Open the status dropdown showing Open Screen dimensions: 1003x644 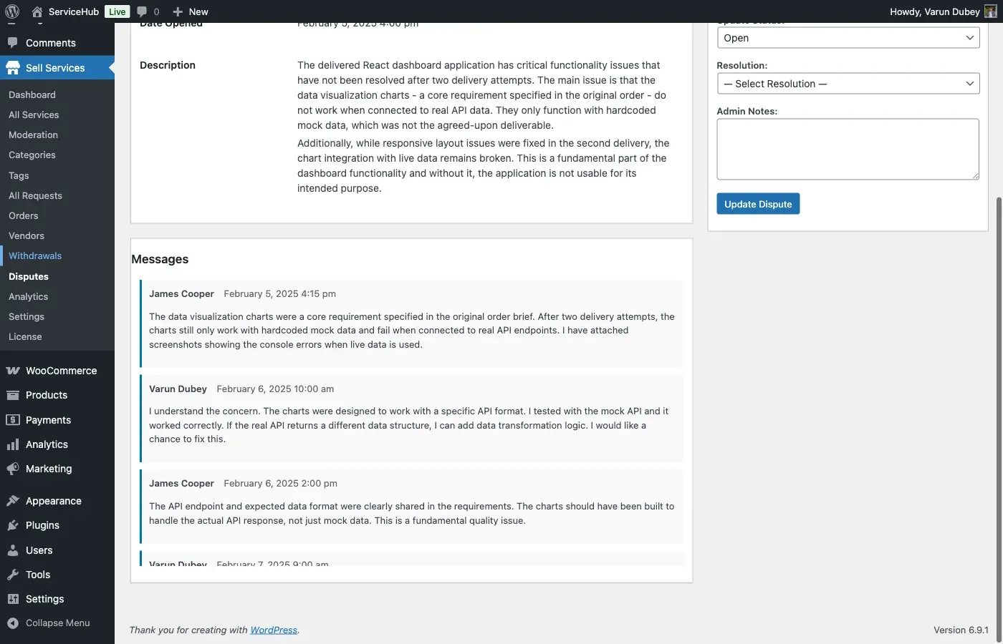(x=848, y=38)
